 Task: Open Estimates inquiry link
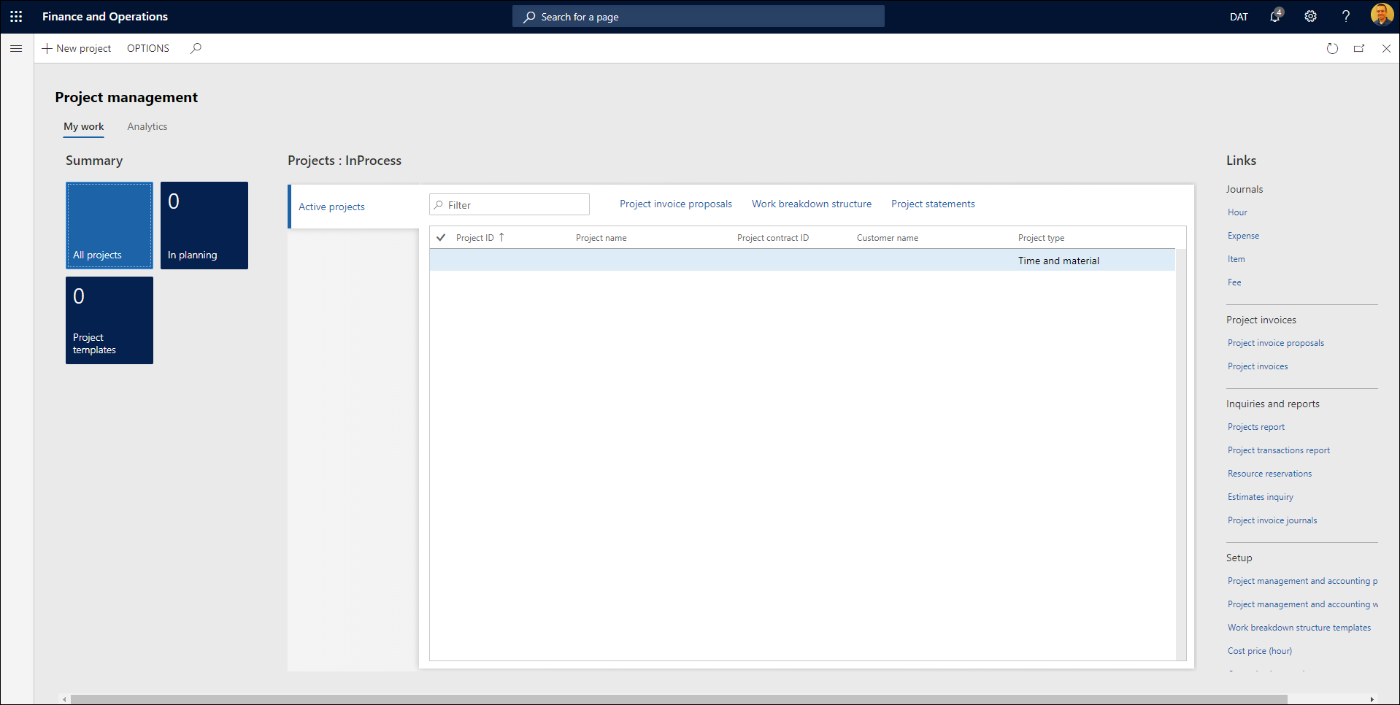(x=1261, y=497)
